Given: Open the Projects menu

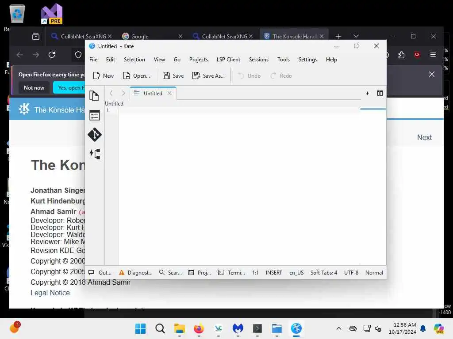Looking at the screenshot, I should (x=199, y=60).
